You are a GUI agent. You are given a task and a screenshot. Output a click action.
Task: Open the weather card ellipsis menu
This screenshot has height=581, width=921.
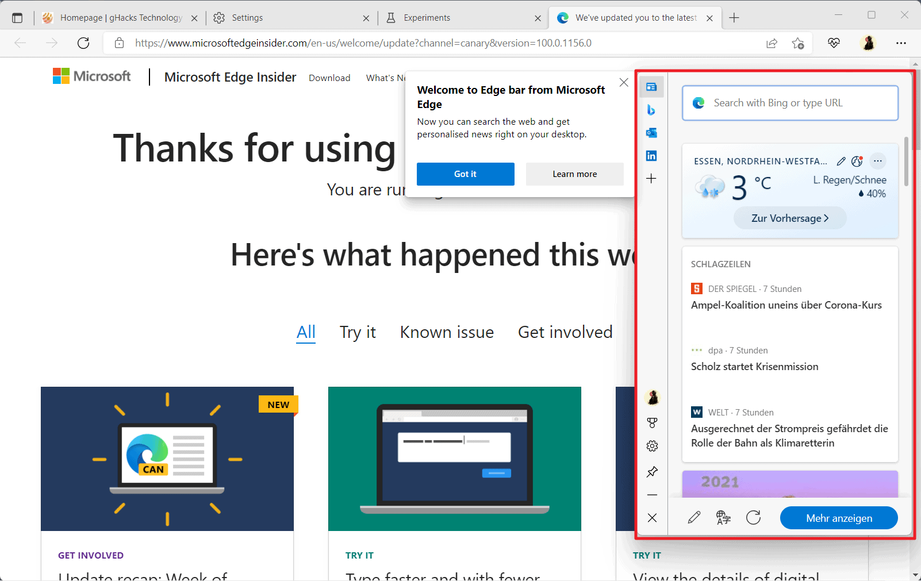[878, 161]
